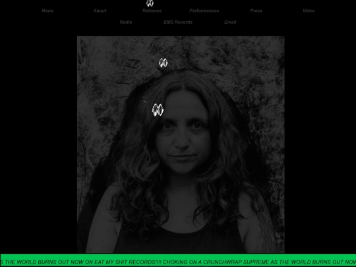
Task: Visit the EMS Records link
Action: (x=178, y=22)
